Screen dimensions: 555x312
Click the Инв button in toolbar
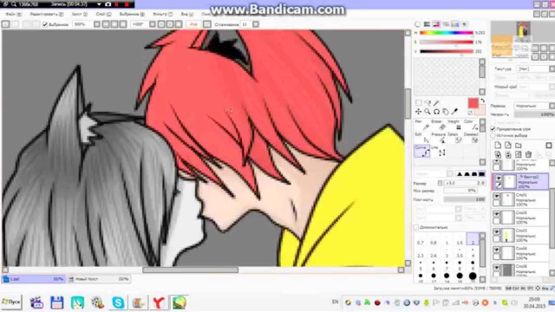(194, 25)
